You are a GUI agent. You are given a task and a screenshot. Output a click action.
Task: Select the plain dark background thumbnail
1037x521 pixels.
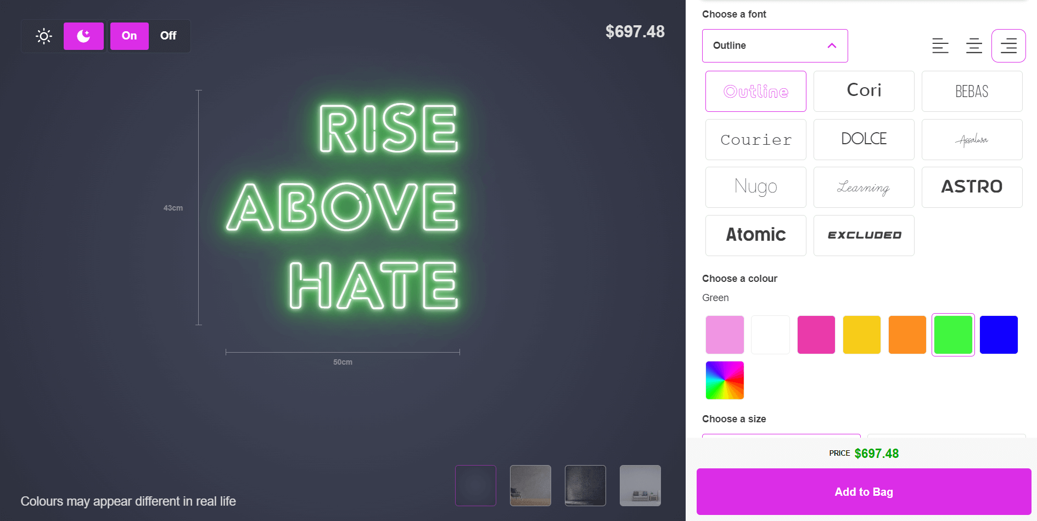click(x=475, y=485)
